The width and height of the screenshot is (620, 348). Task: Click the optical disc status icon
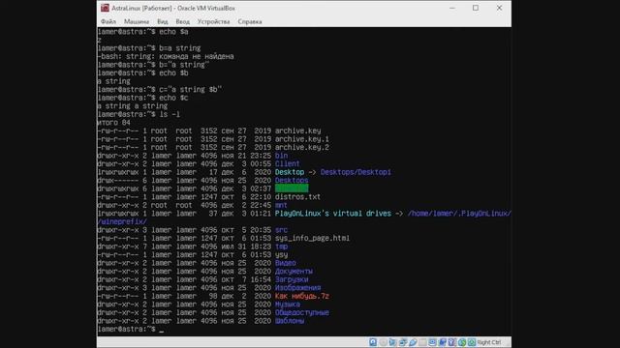point(384,342)
